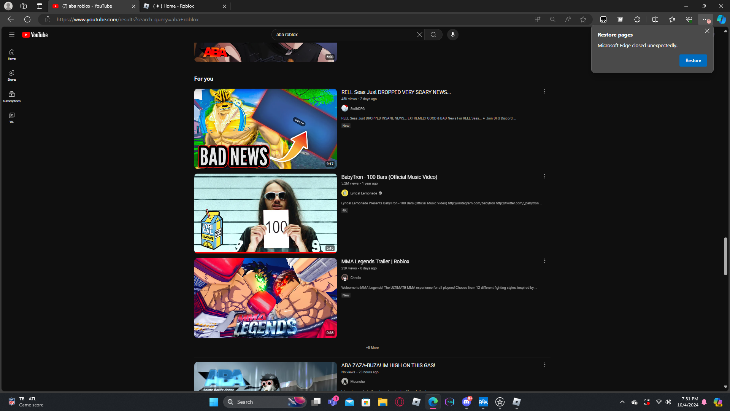The width and height of the screenshot is (730, 411).
Task: Click the taskbar Search box
Action: [x=265, y=402]
